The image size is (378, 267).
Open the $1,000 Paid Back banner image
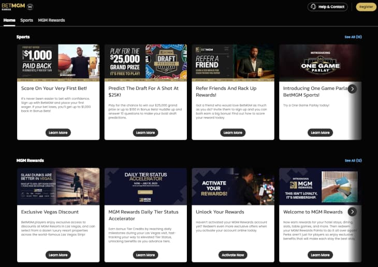click(59, 63)
